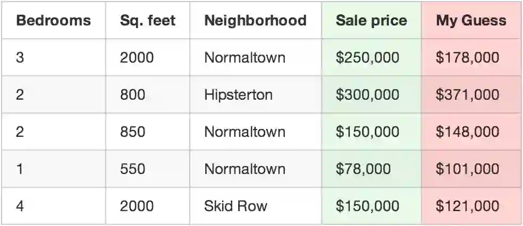
Task: Click the 850 square feet cell
Action: pyautogui.click(x=132, y=132)
